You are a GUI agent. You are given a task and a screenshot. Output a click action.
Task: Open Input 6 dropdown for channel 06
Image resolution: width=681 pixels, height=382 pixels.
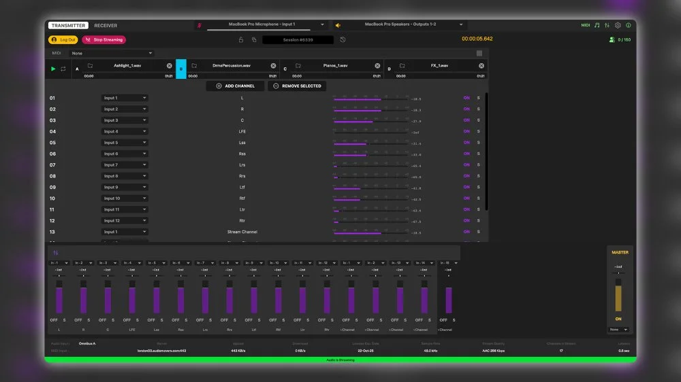tap(124, 154)
